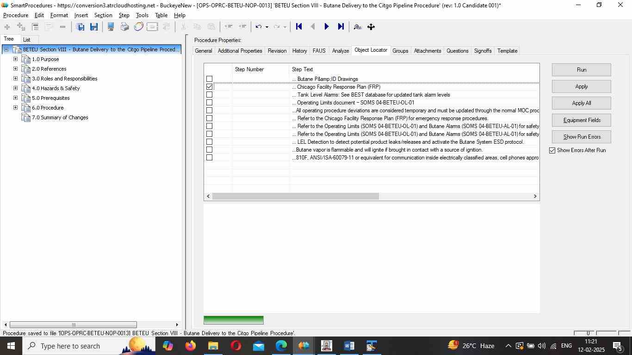Click the indent toolbar icon

coord(242,27)
